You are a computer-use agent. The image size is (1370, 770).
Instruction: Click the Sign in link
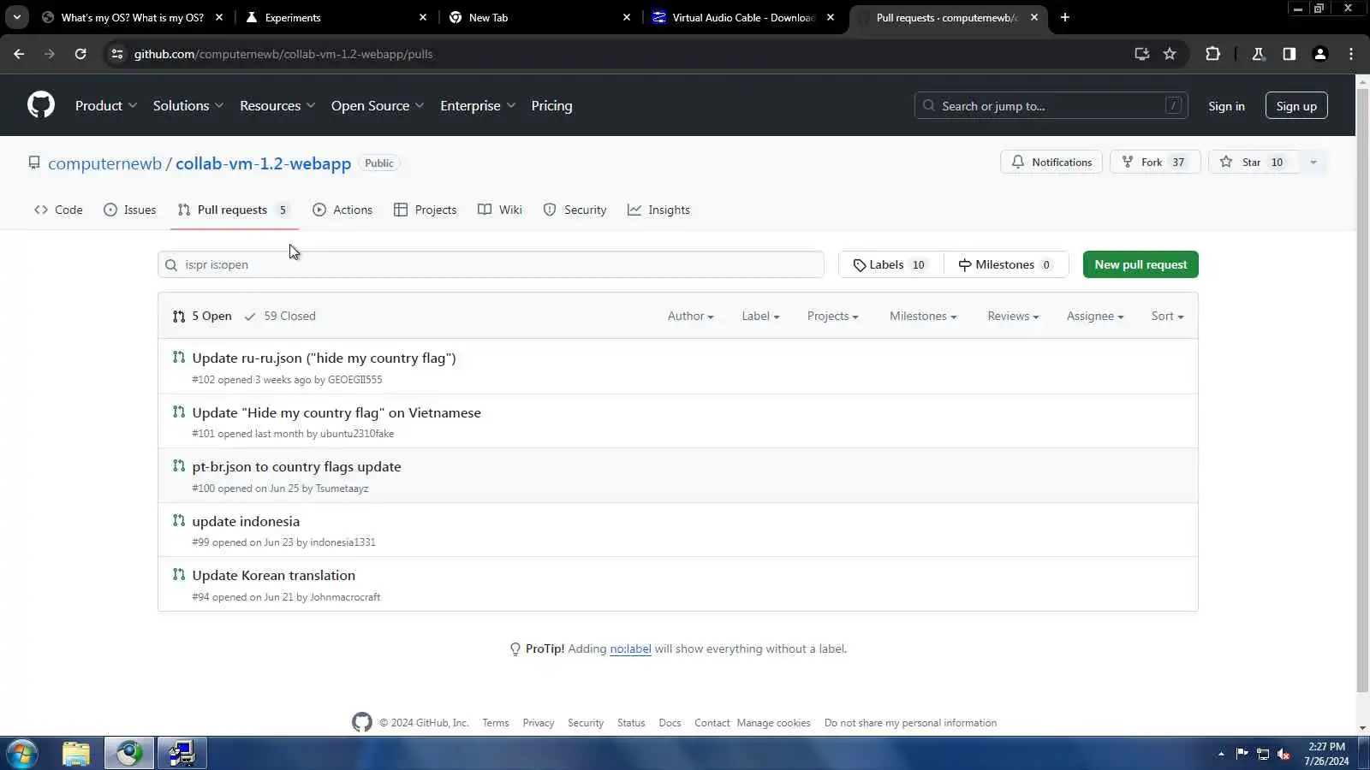[1226, 106]
